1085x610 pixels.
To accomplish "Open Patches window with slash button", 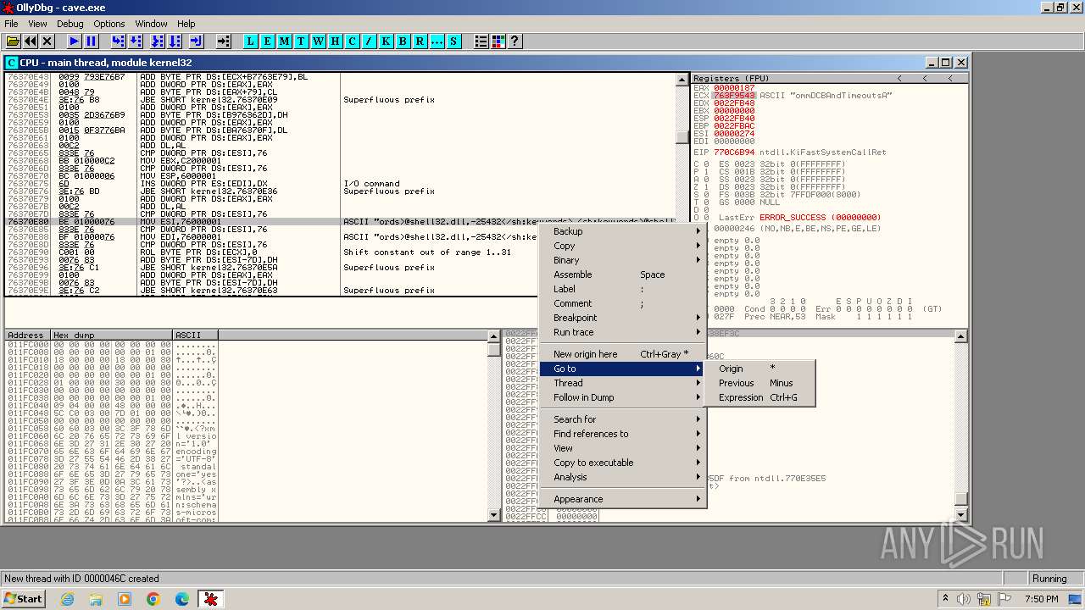I will (370, 41).
